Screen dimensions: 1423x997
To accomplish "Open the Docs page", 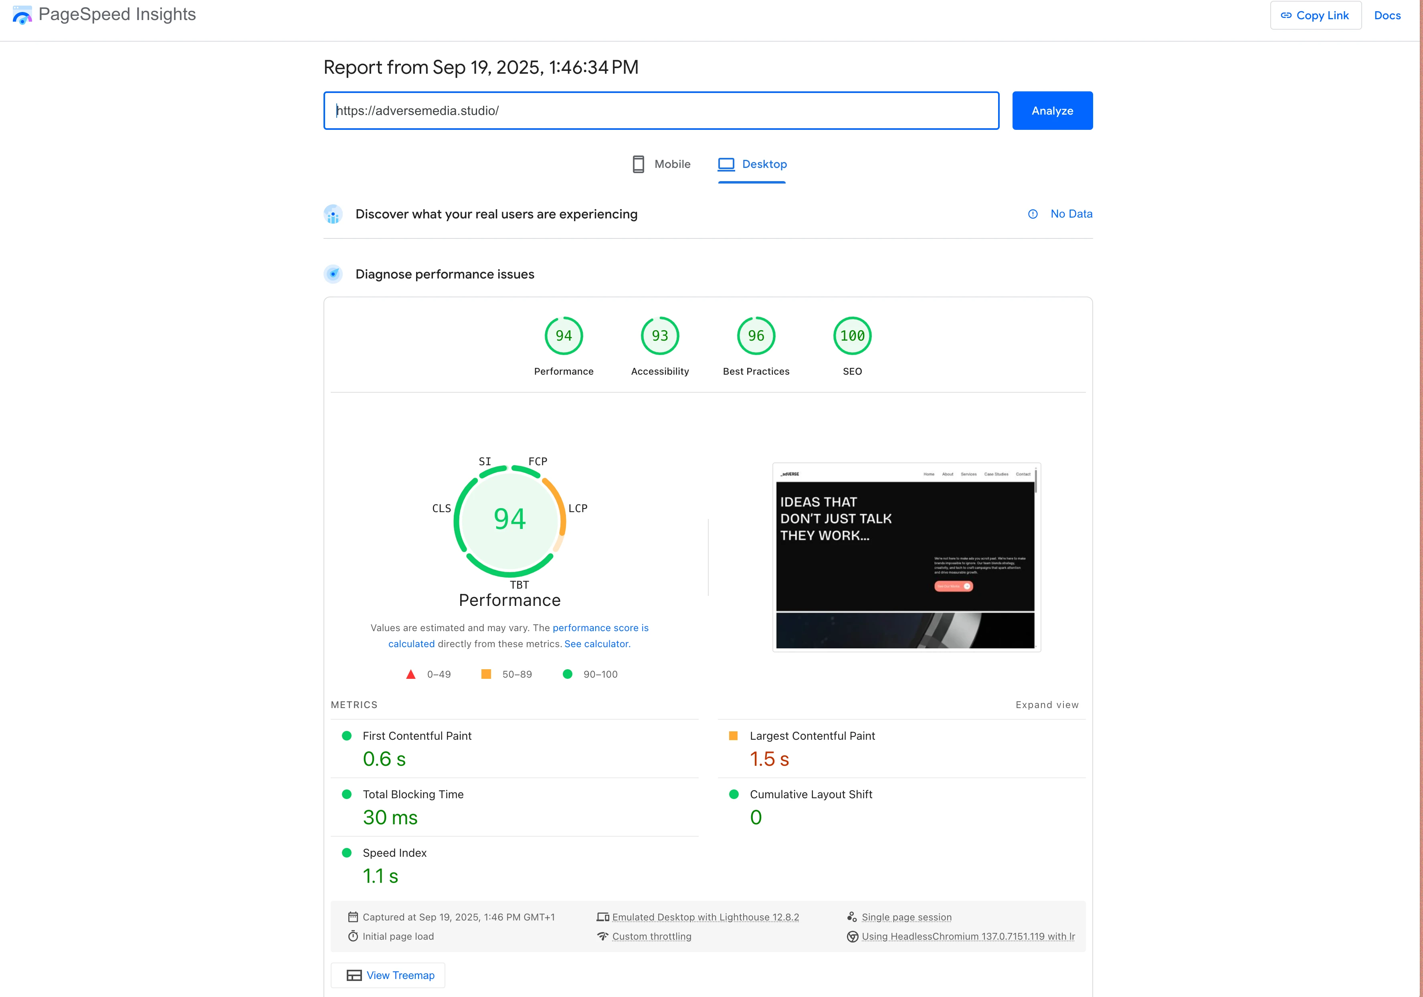I will click(1388, 15).
